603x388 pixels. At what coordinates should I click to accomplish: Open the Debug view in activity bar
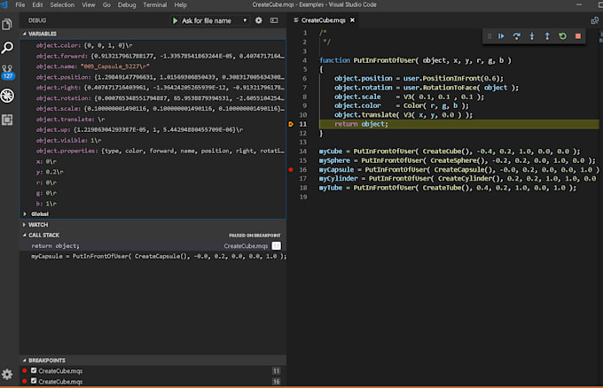7,96
